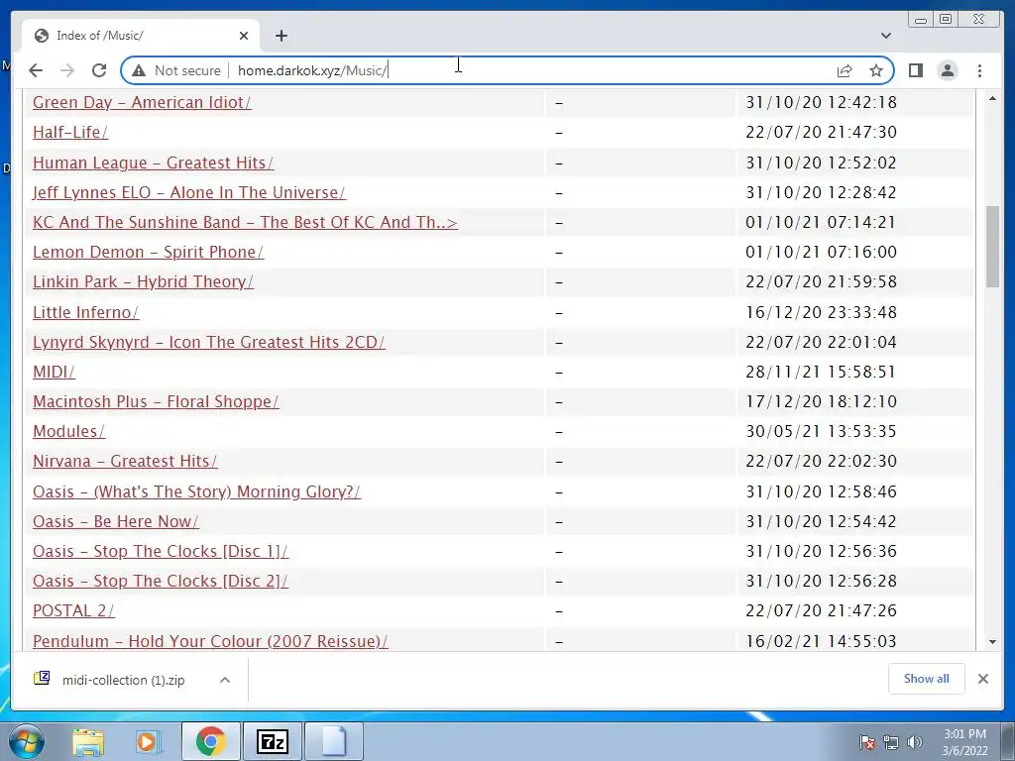Click the scroll up arrow
This screenshot has height=761, width=1015.
(x=992, y=99)
